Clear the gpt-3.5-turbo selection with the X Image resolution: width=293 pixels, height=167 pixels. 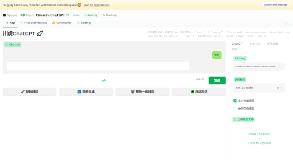(278, 88)
